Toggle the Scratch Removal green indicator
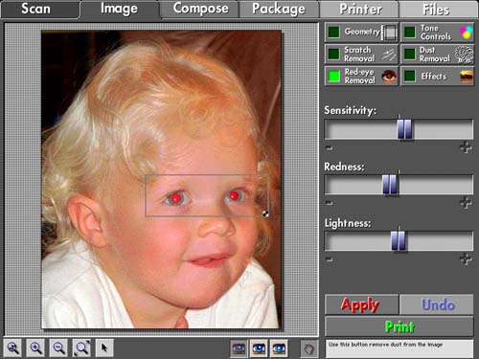 coord(333,55)
